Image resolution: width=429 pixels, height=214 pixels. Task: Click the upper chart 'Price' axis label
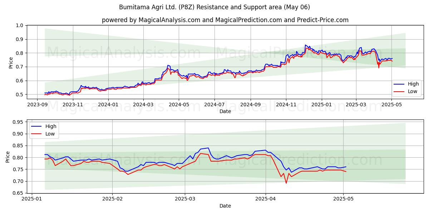click(x=11, y=63)
